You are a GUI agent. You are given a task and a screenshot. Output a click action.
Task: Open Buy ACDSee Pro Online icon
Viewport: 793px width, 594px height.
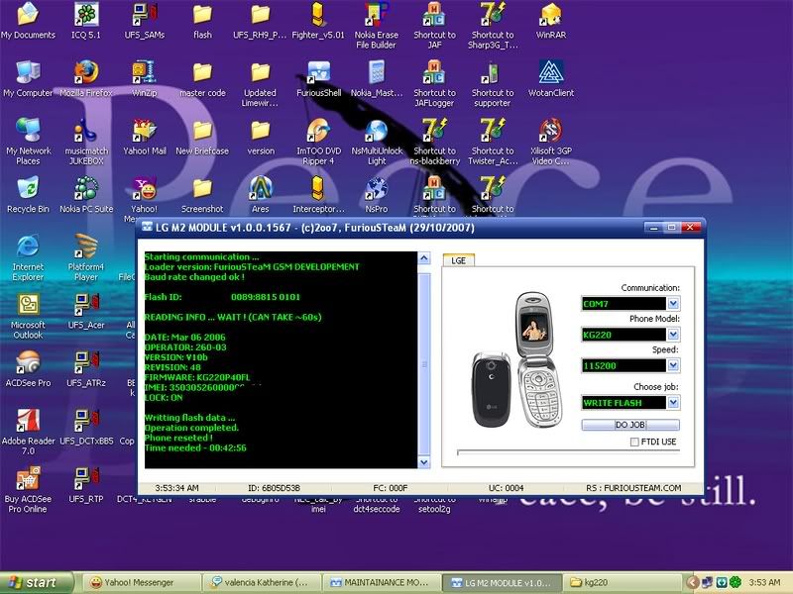(28, 489)
